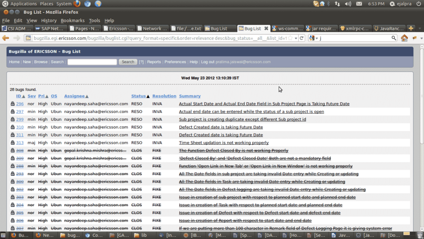424x239 pixels.
Task: Open the Firefox Home page button
Action: click(404, 38)
